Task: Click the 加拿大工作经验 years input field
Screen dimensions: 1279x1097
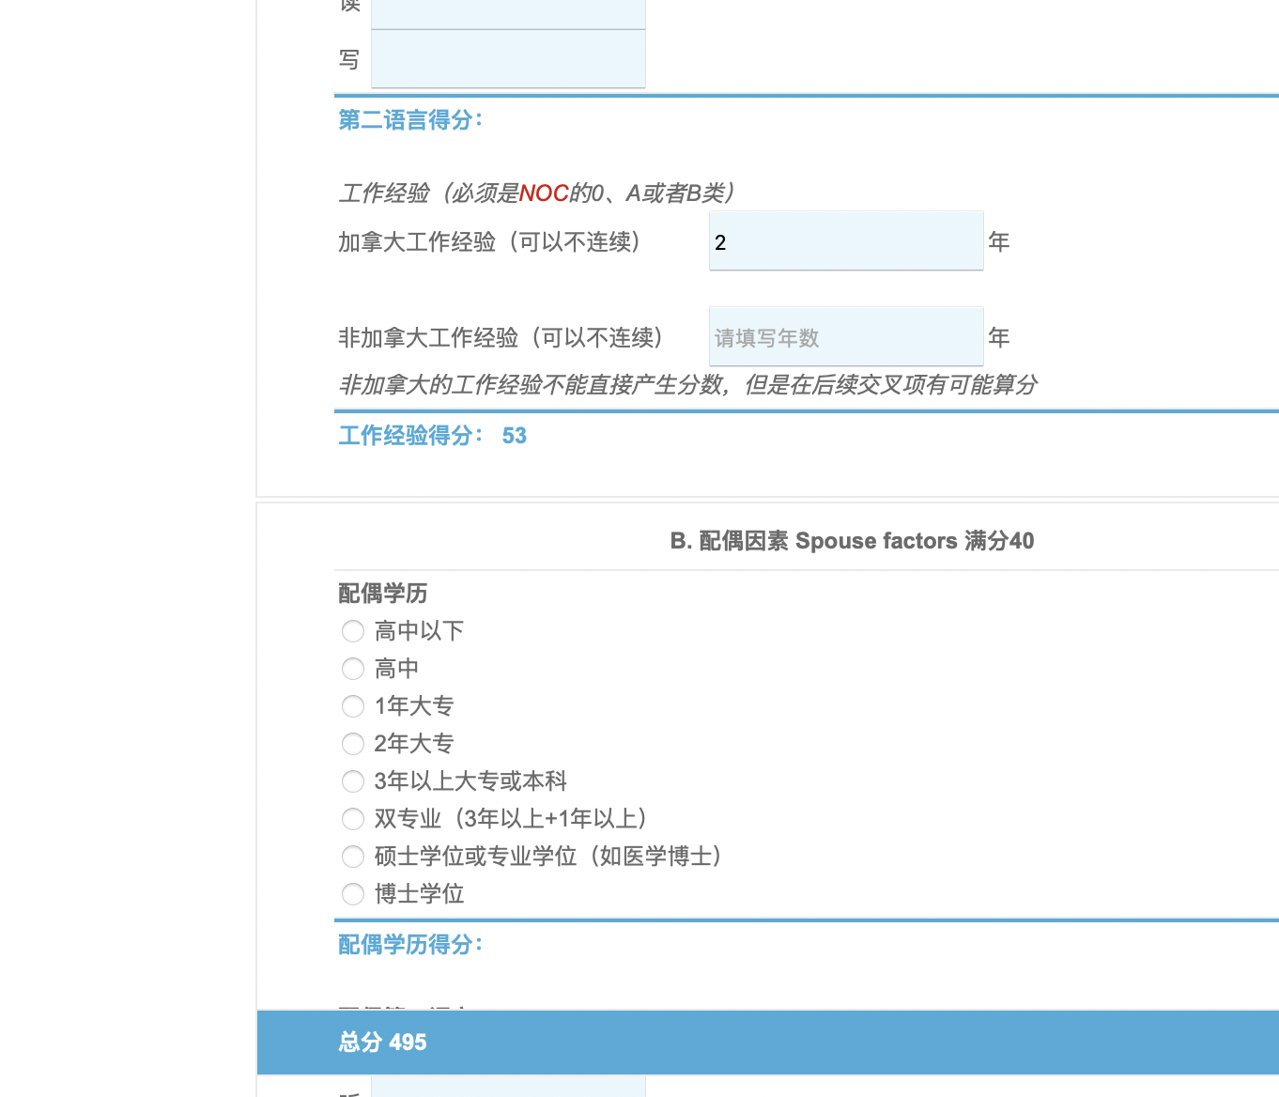Action: pos(846,241)
